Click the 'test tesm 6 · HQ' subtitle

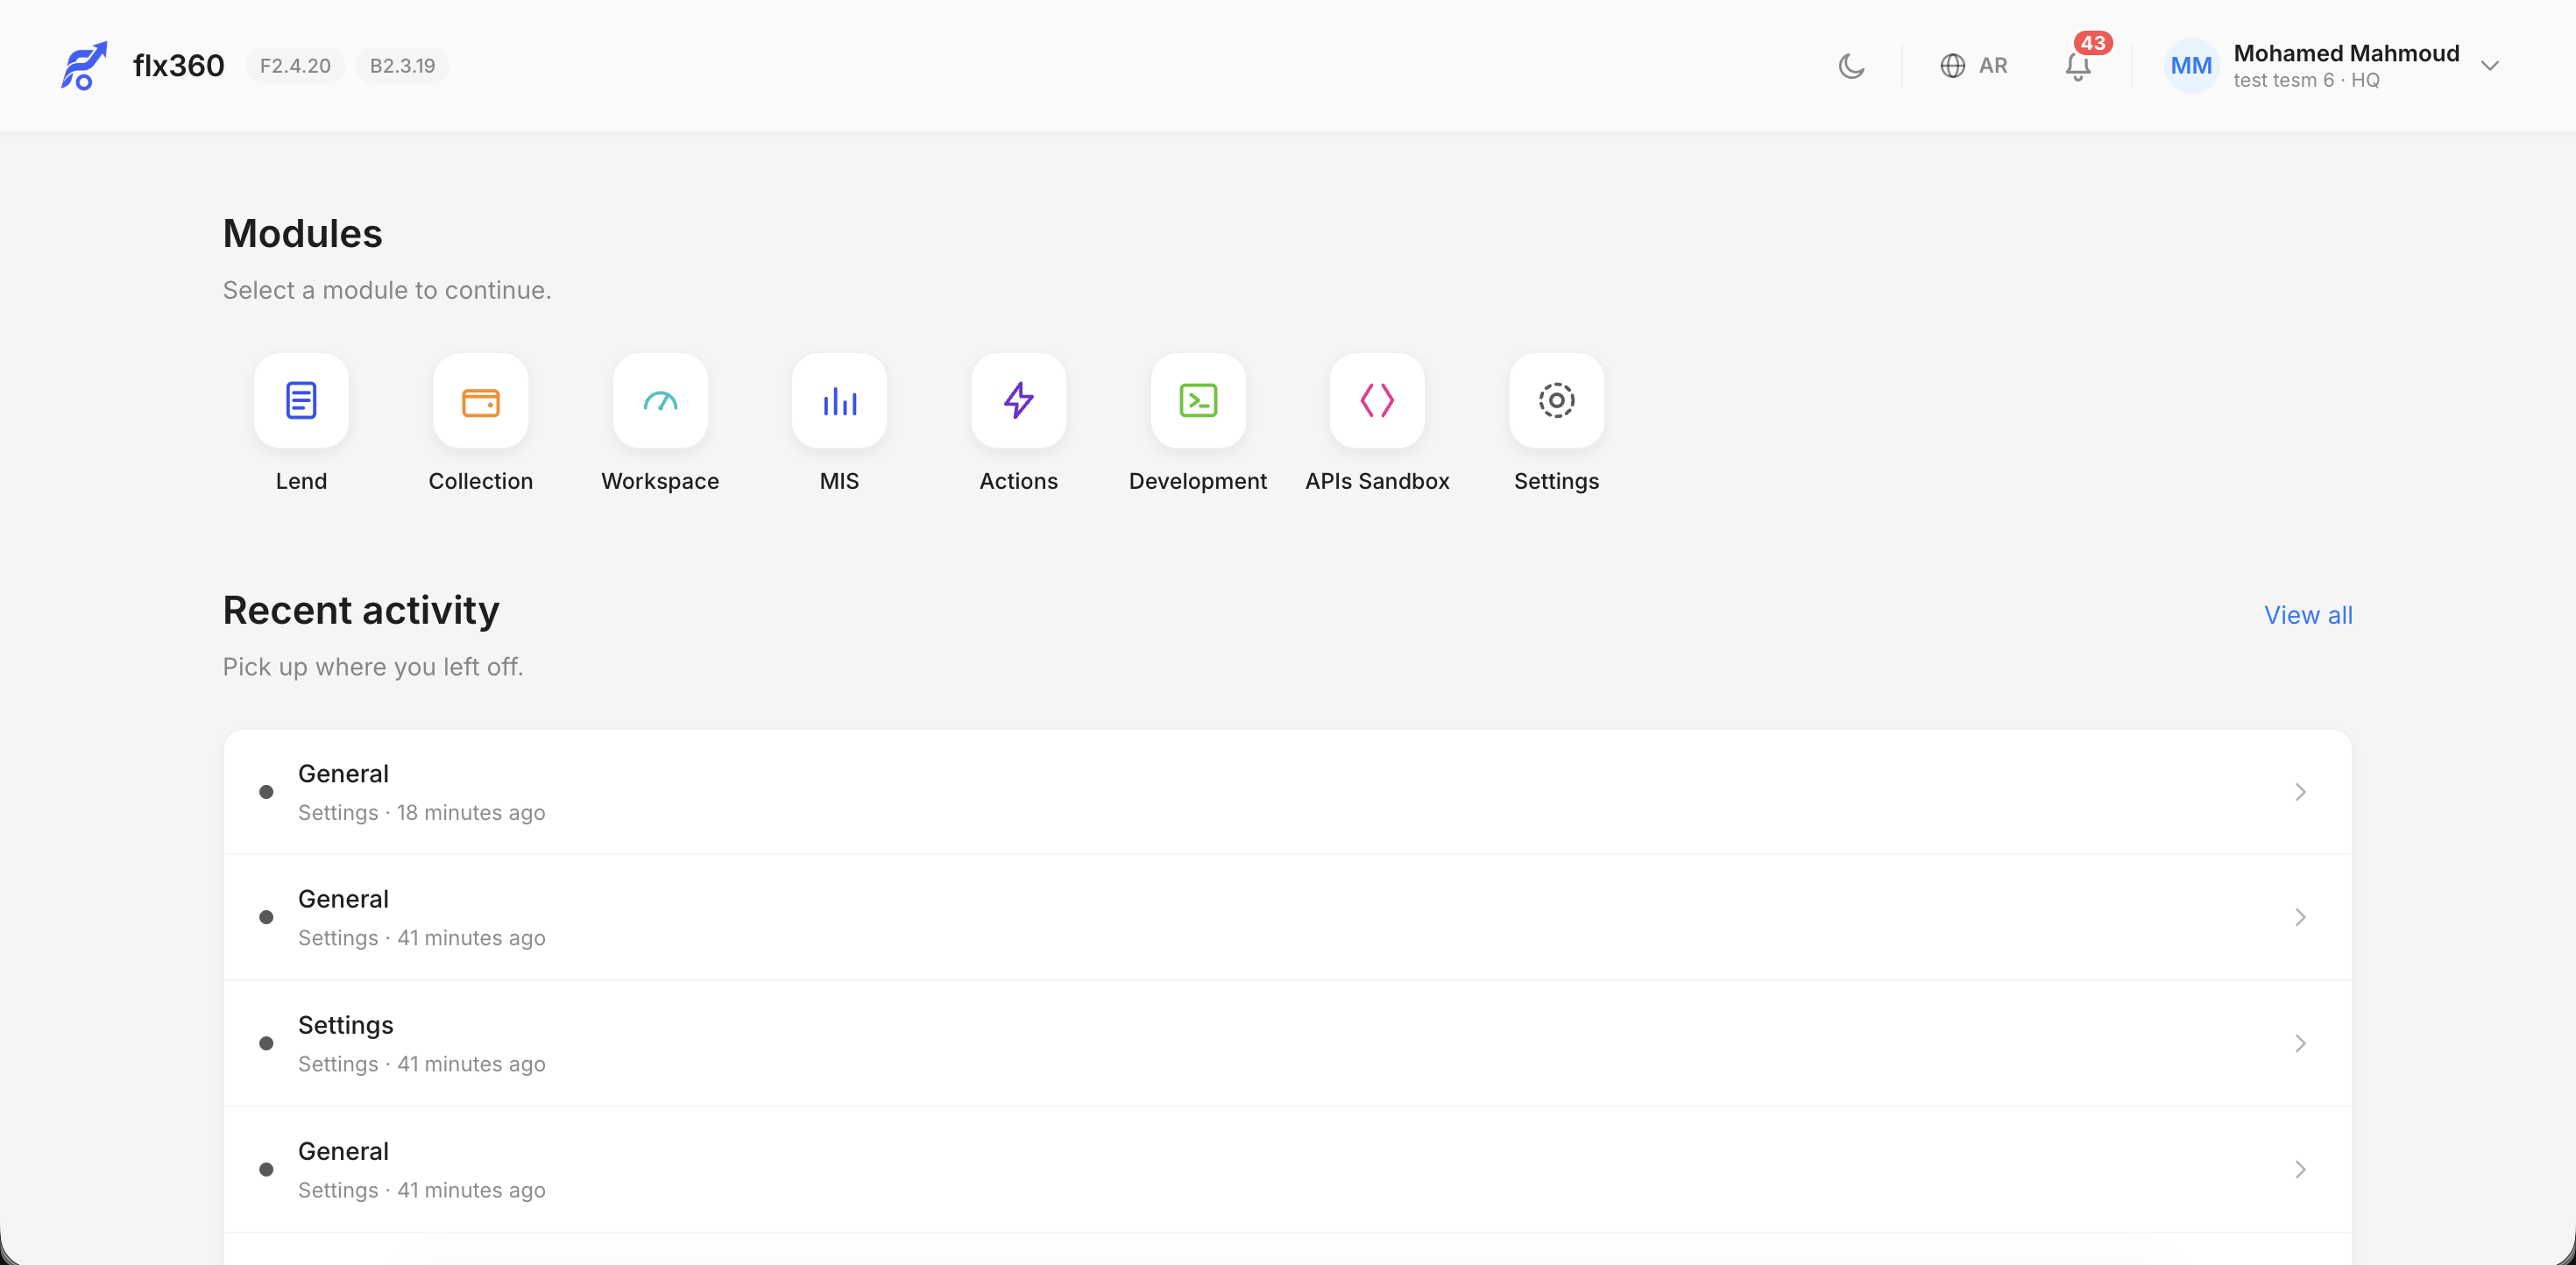2307,80
